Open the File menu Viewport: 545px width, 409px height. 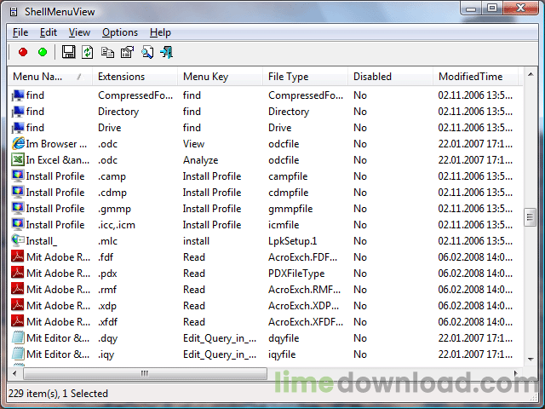(20, 32)
